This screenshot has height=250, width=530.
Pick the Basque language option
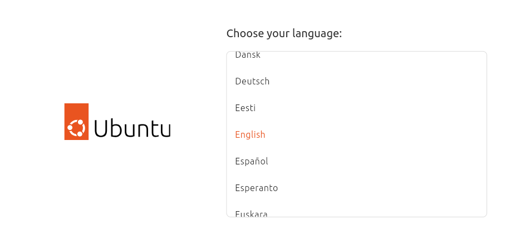[251, 213]
